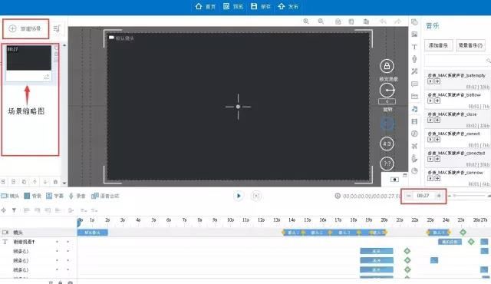This screenshot has height=284, width=491.
Task: Open the Shapes library panel
Action: point(414,22)
